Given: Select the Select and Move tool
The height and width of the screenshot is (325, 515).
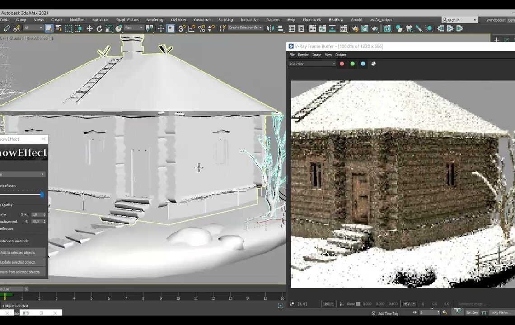Looking at the screenshot, I should (89, 28).
